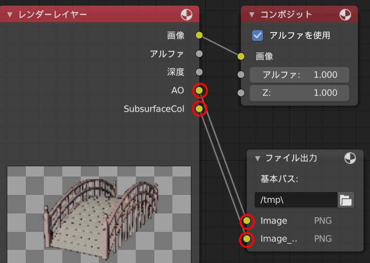Click the Z input socket on コンポジット

[x=240, y=93]
